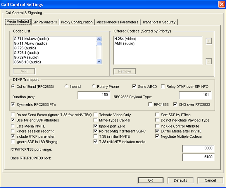Select G.711 MuLaw (audio) in Codec List
This screenshot has height=188, width=226.
click(31, 39)
